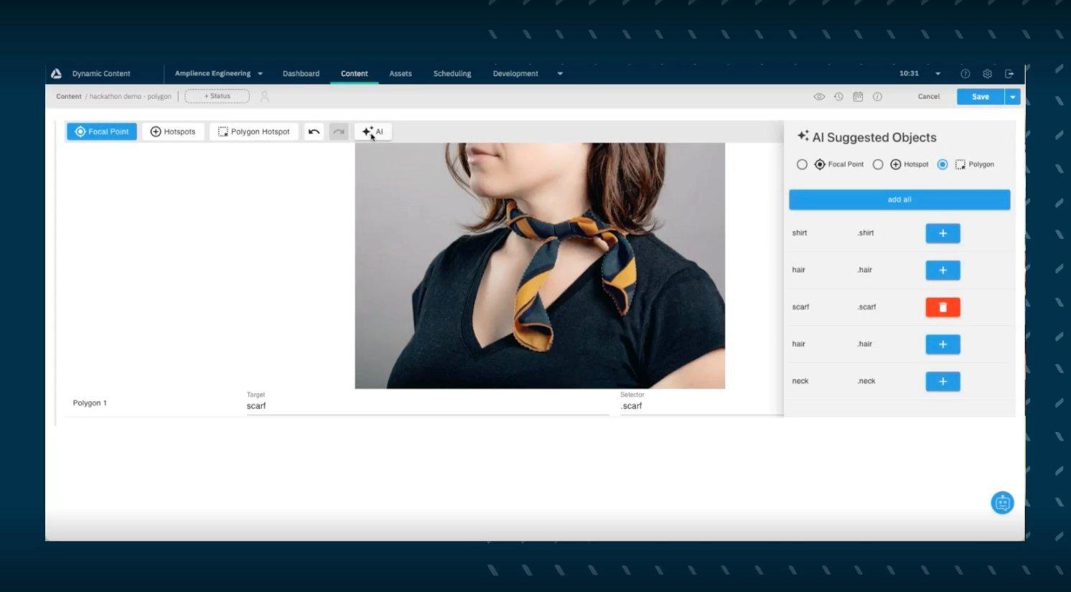Viewport: 1071px width, 592px height.
Task: Click the woman with scarf image
Action: click(540, 266)
